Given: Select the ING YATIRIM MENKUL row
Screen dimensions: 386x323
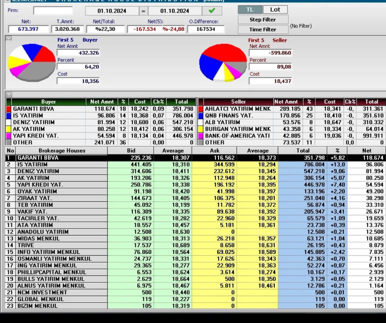Looking at the screenshot, I should [x=196, y=265].
